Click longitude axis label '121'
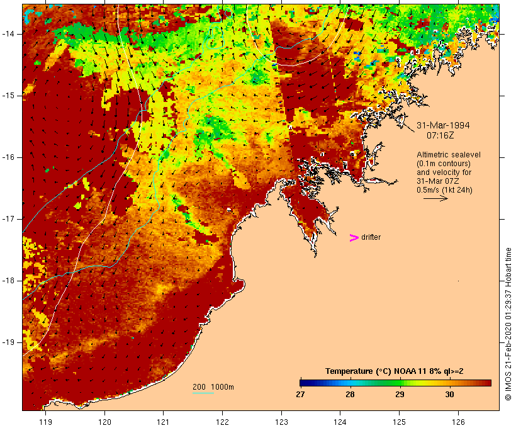516x428 pixels. pos(163,422)
